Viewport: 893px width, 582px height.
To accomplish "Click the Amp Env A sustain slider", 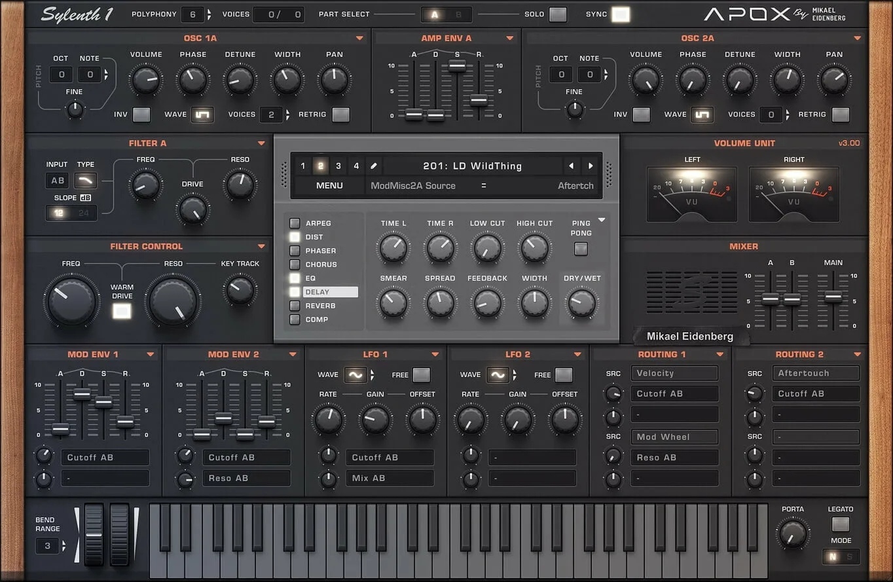I will tap(457, 65).
